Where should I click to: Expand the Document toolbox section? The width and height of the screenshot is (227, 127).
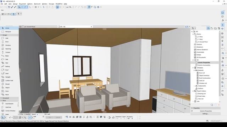(1, 98)
